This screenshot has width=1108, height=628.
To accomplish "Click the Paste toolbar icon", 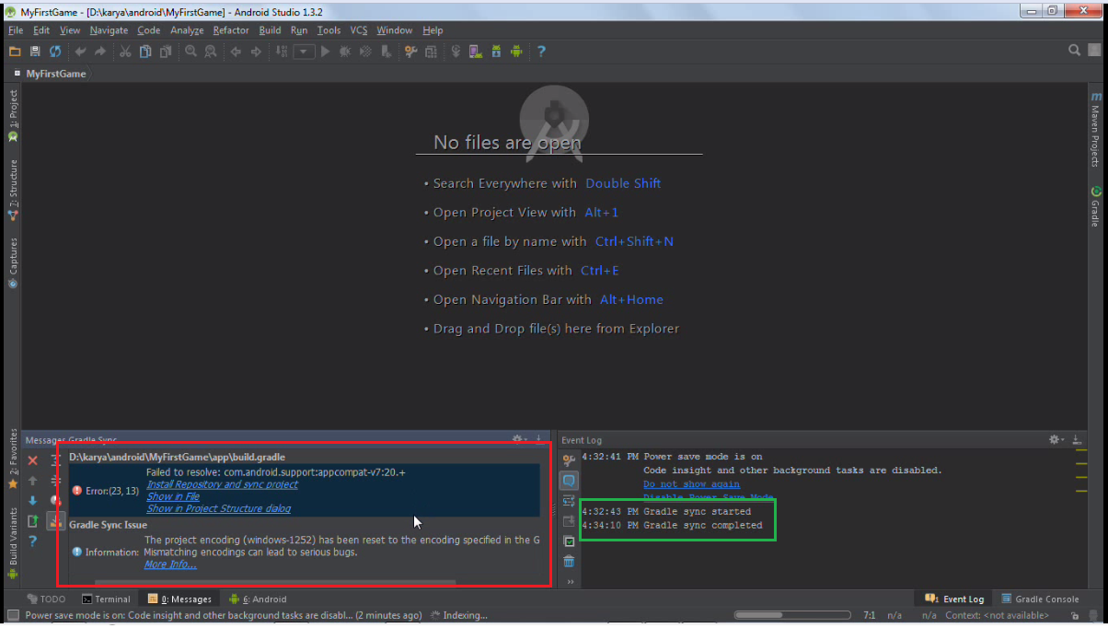I will click(x=165, y=52).
